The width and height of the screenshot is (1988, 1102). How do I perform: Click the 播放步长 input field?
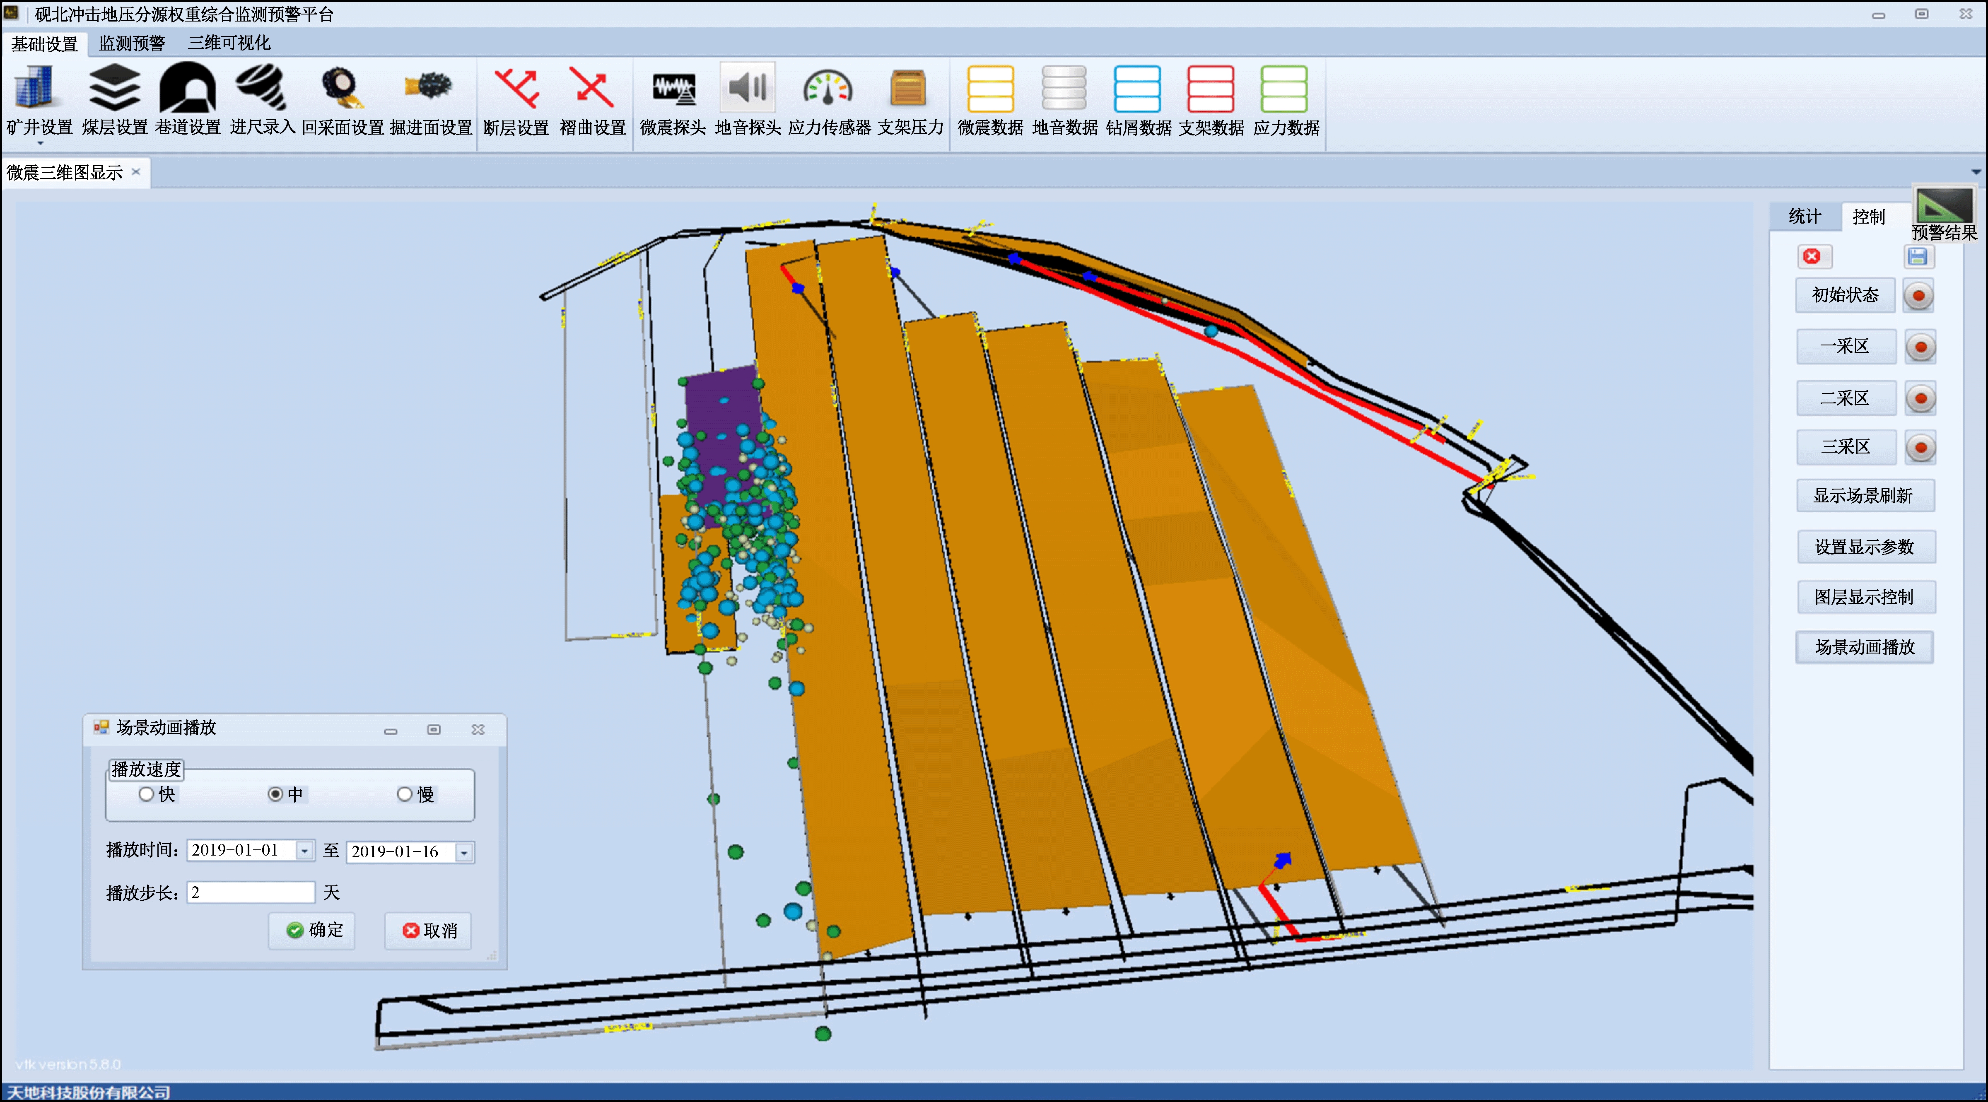tap(251, 893)
